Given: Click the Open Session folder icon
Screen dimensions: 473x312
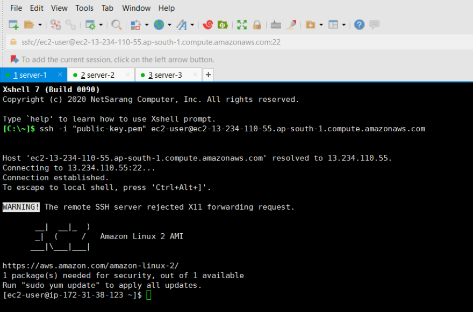Looking at the screenshot, I should [29, 25].
